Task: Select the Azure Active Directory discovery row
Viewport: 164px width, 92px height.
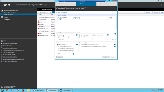Action: (x=46, y=32)
